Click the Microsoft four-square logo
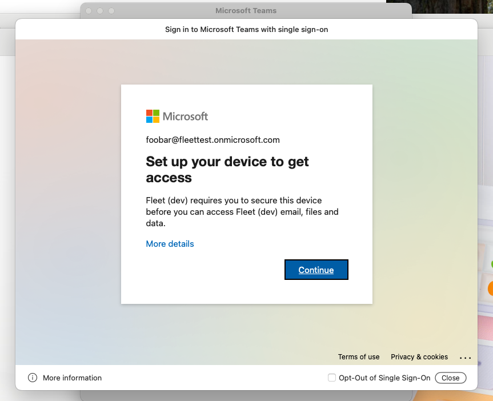The width and height of the screenshot is (493, 401). (153, 117)
